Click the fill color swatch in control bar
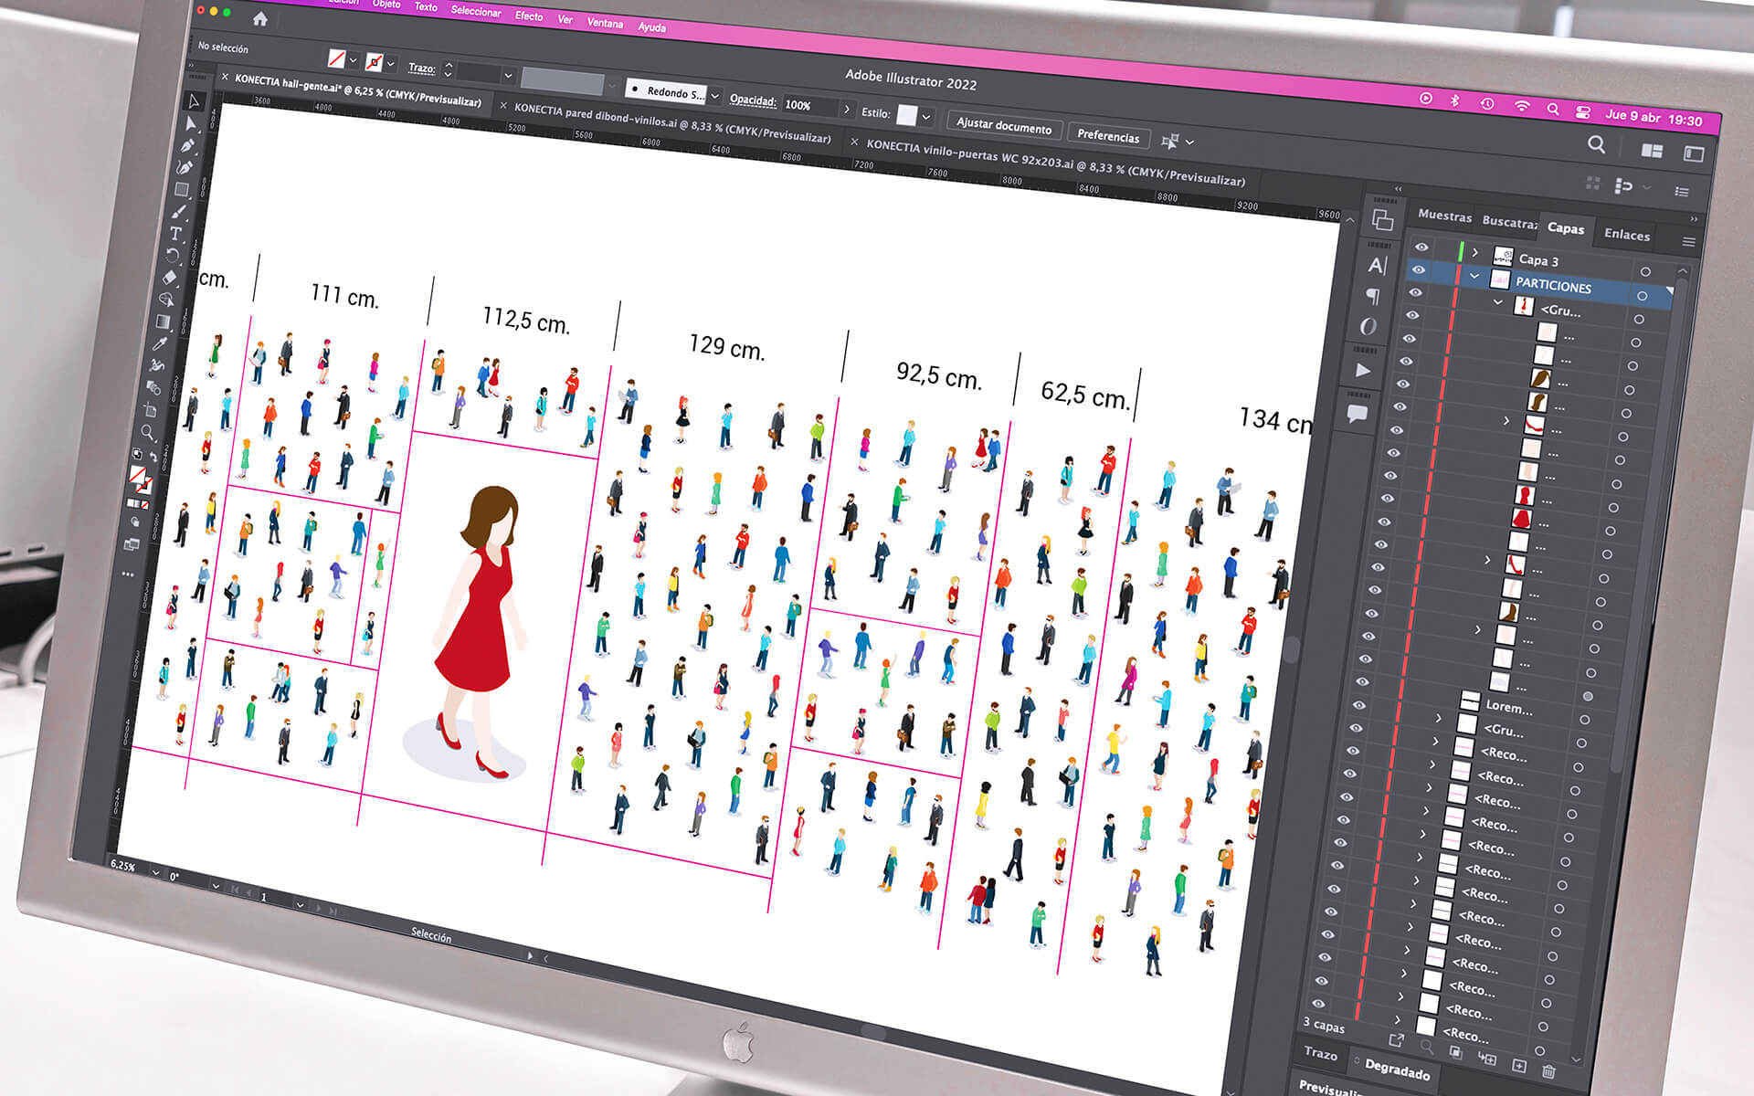1754x1096 pixels. point(337,58)
